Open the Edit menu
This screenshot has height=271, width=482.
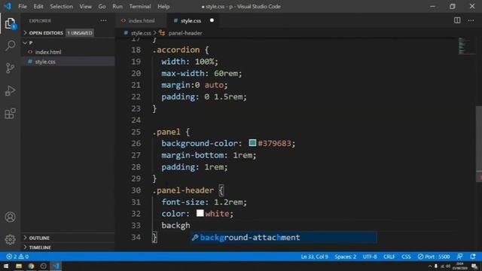tap(38, 6)
